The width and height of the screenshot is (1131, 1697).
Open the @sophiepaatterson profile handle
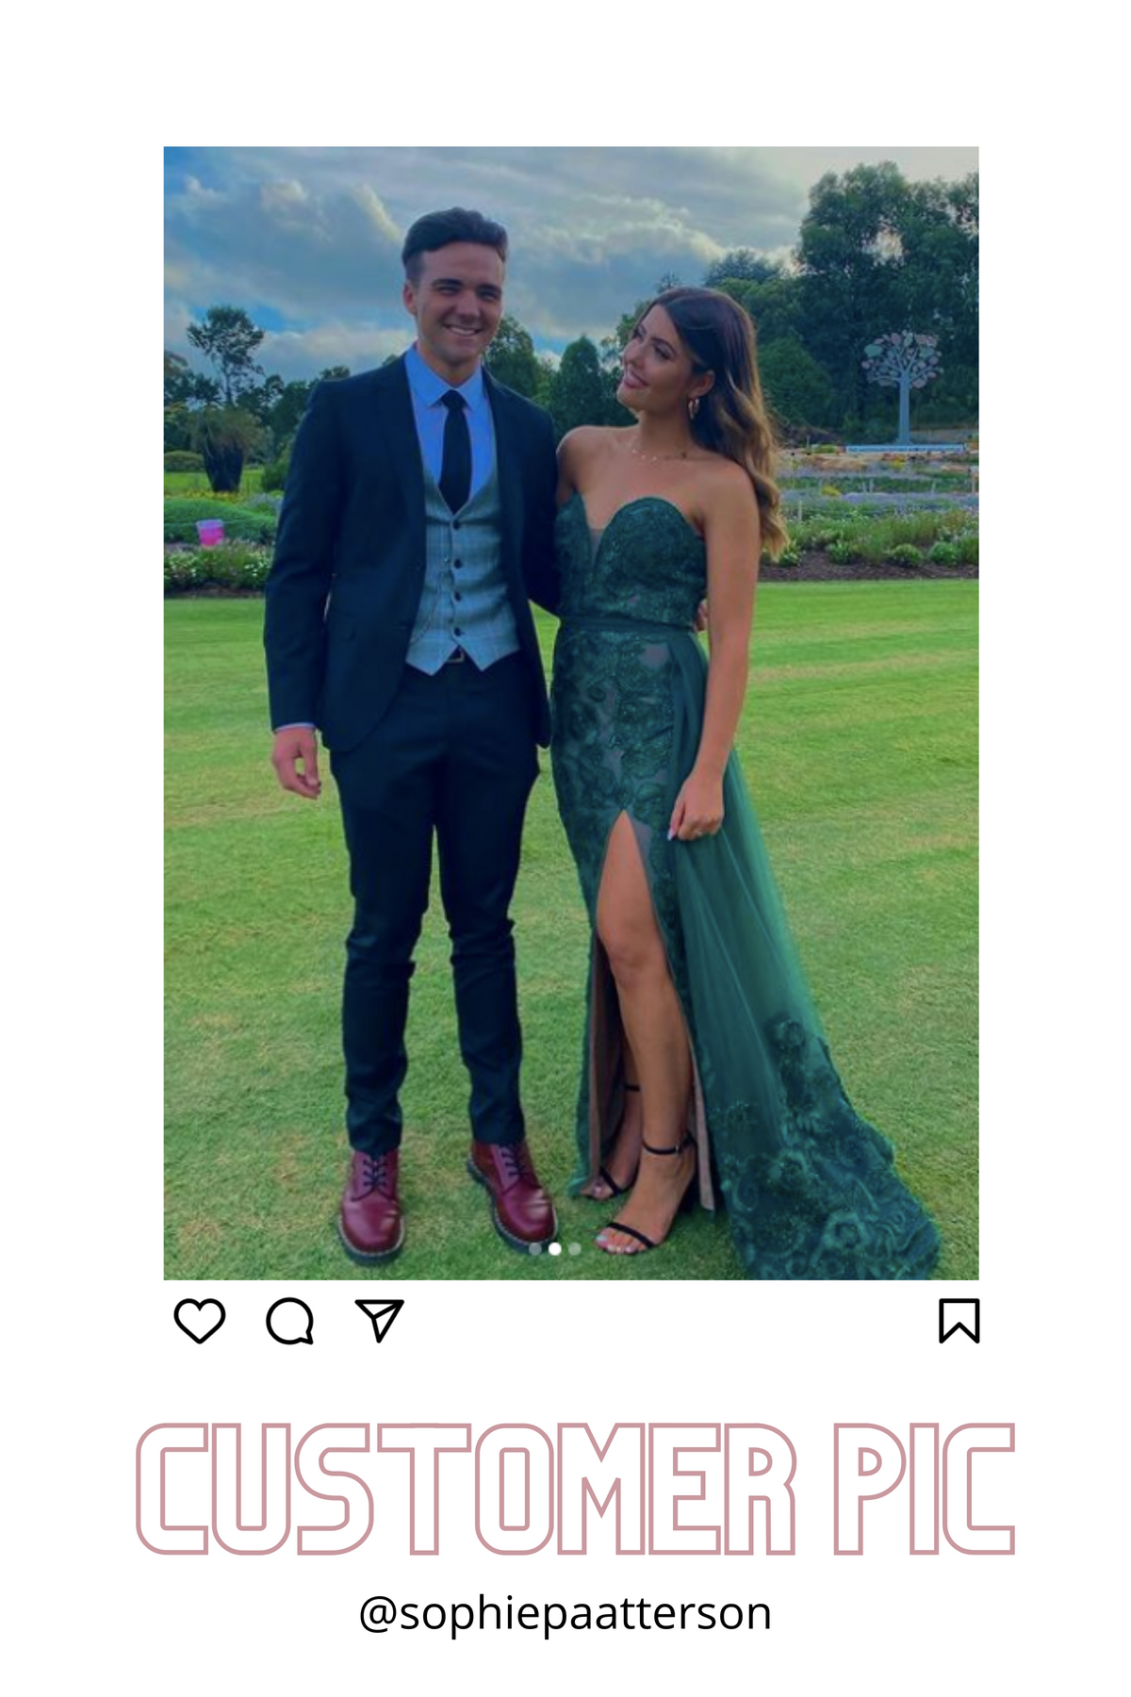[x=565, y=1613]
